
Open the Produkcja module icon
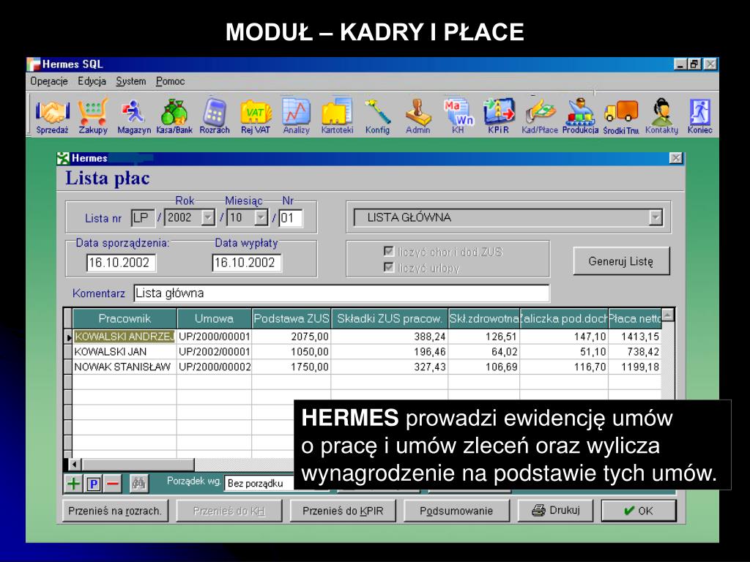580,116
